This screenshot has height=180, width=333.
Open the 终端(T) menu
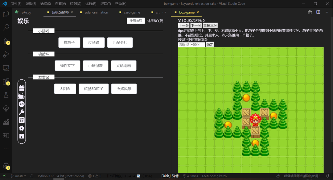(106, 4)
